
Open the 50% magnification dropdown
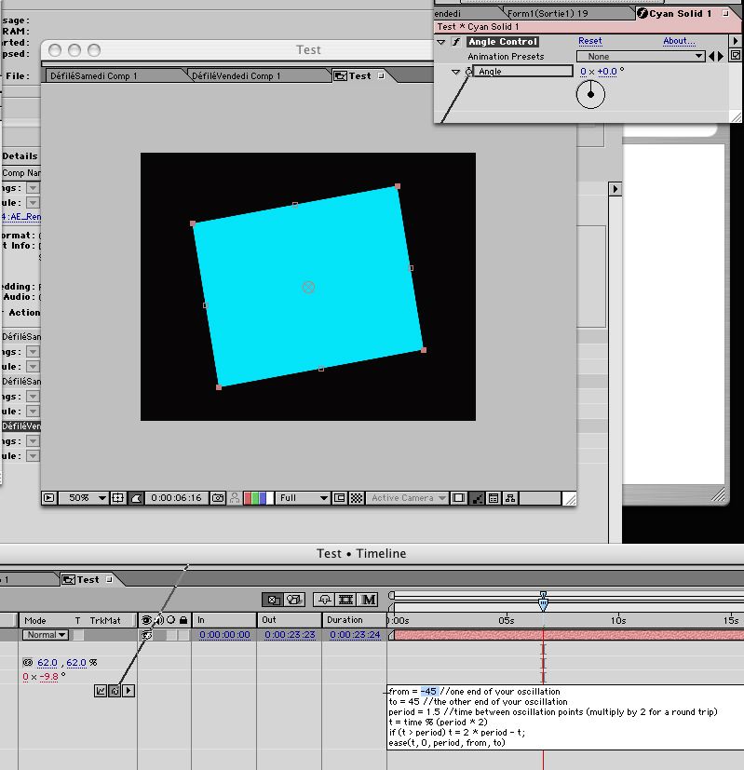(x=83, y=498)
